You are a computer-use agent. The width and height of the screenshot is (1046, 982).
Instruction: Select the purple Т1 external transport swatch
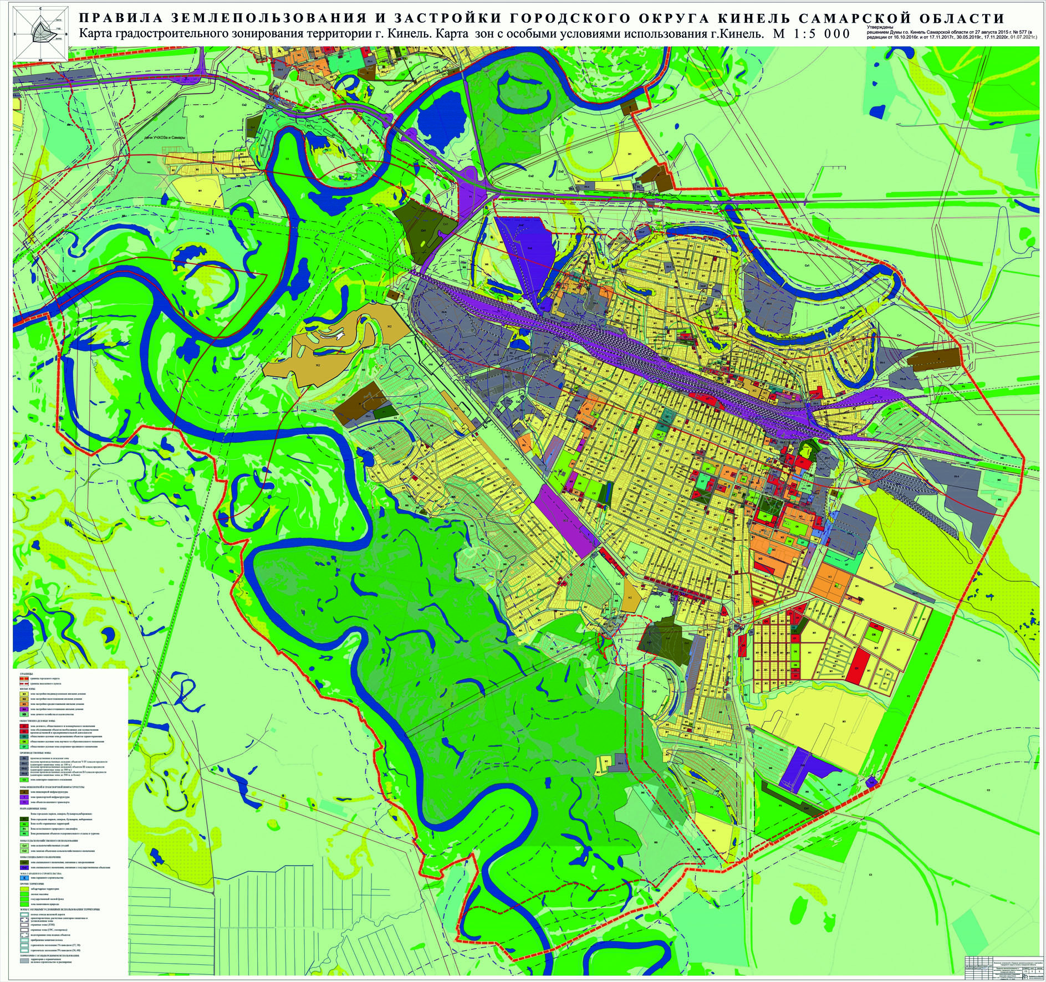pos(24,802)
